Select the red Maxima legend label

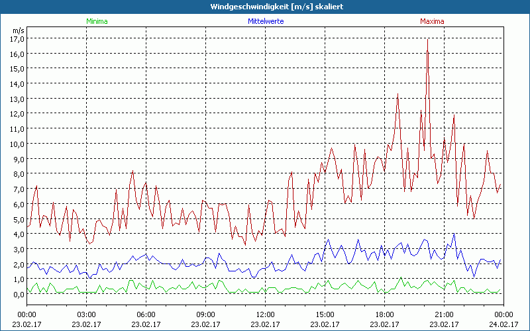tap(432, 21)
